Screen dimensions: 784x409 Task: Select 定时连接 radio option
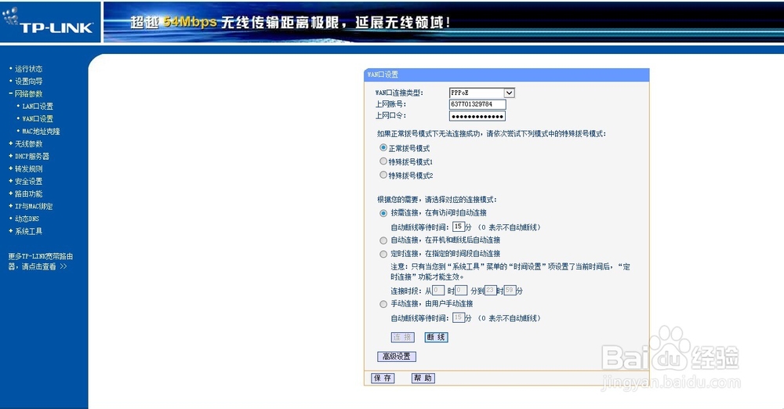(383, 254)
